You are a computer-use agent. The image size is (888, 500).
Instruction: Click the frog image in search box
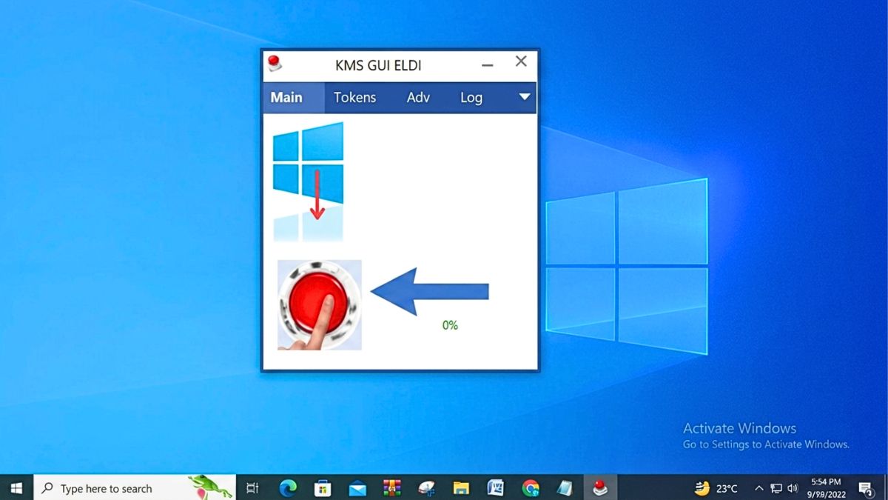209,487
